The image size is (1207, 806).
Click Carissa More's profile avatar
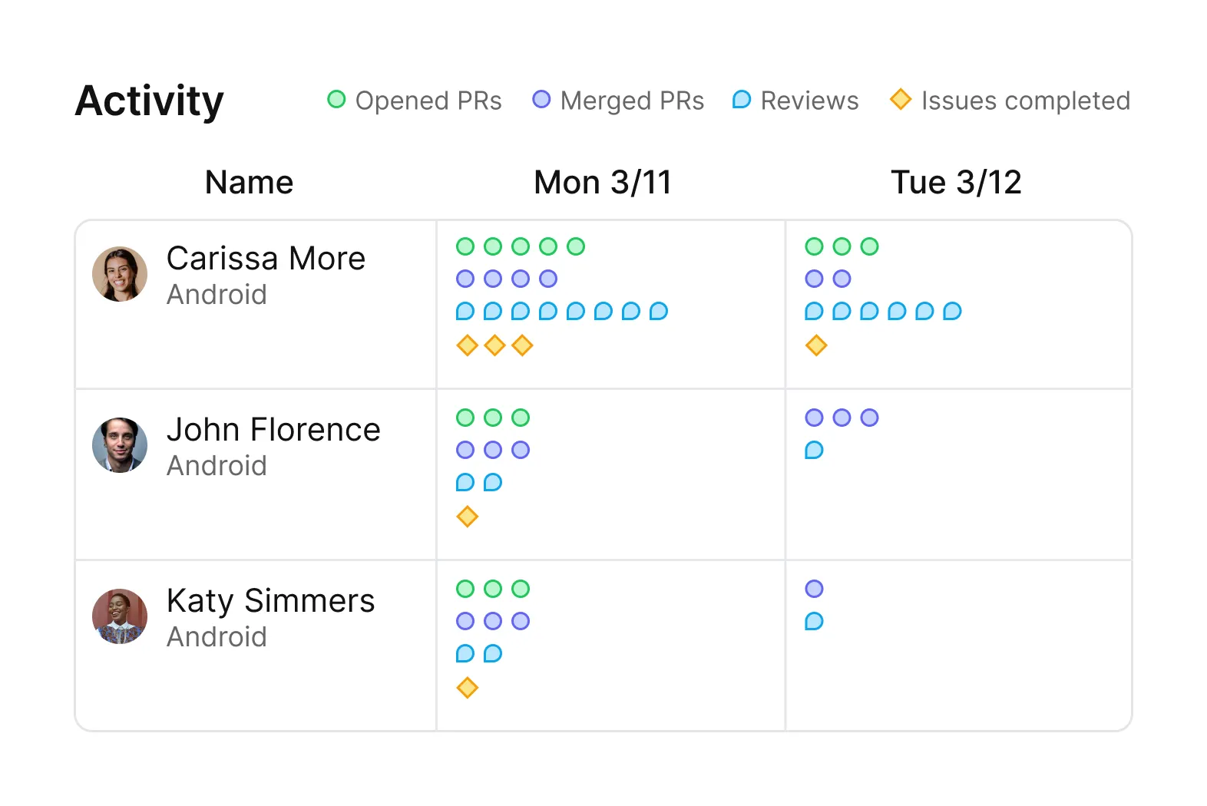(120, 274)
